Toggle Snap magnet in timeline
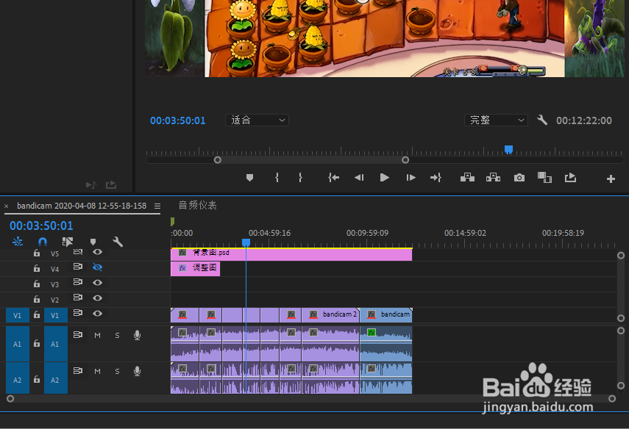 [x=43, y=242]
